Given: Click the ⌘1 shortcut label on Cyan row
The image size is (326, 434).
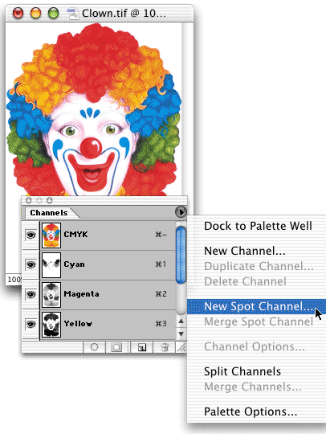Looking at the screenshot, I should [161, 264].
